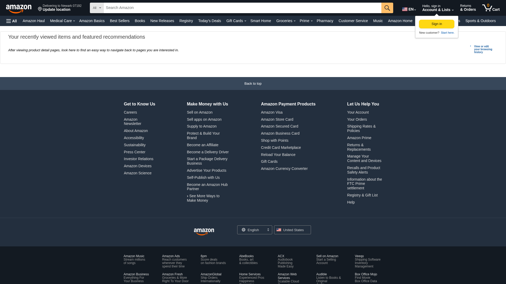Open the English language selector in footer
Image resolution: width=506 pixels, height=284 pixels.
(x=255, y=230)
